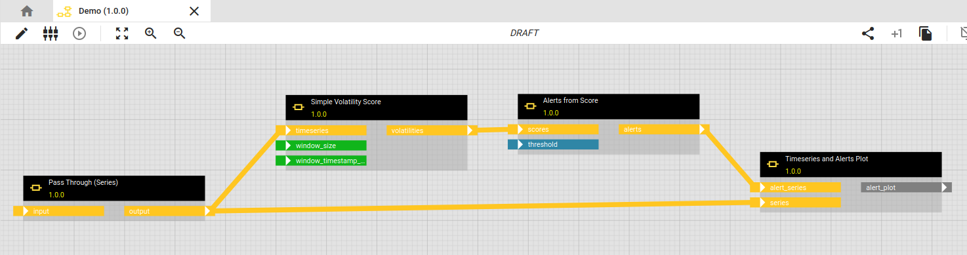Open the home tab icon
This screenshot has height=255, width=967.
pyautogui.click(x=26, y=11)
